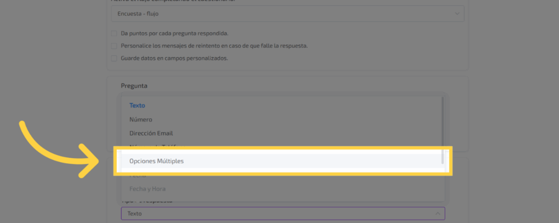Click the "Pregunta" section heading
Image resolution: width=559 pixels, height=223 pixels.
pyautogui.click(x=134, y=86)
